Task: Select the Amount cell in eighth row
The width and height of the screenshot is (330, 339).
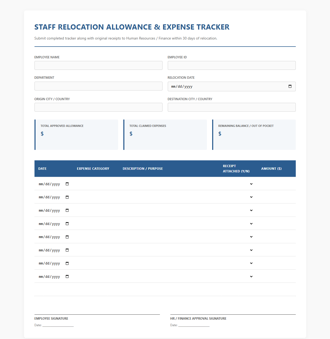Action: click(276, 276)
